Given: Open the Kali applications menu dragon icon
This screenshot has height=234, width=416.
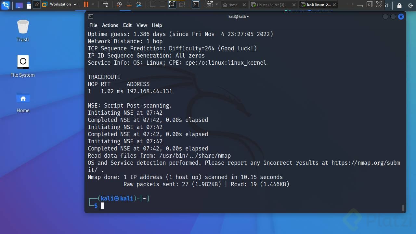Looking at the screenshot, I should pos(6,5).
